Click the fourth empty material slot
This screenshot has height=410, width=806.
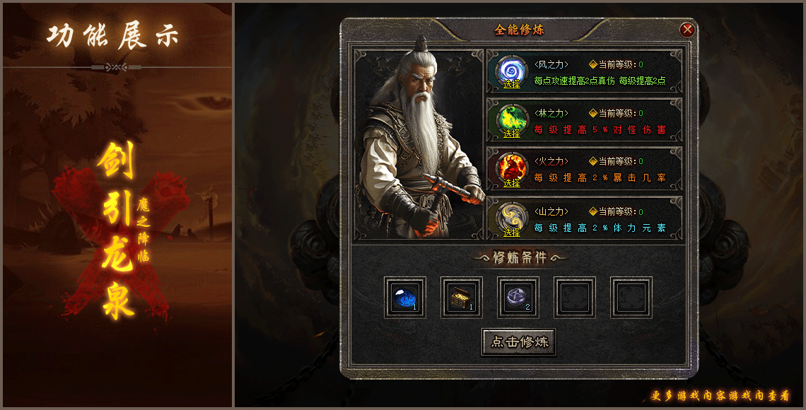pos(575,298)
